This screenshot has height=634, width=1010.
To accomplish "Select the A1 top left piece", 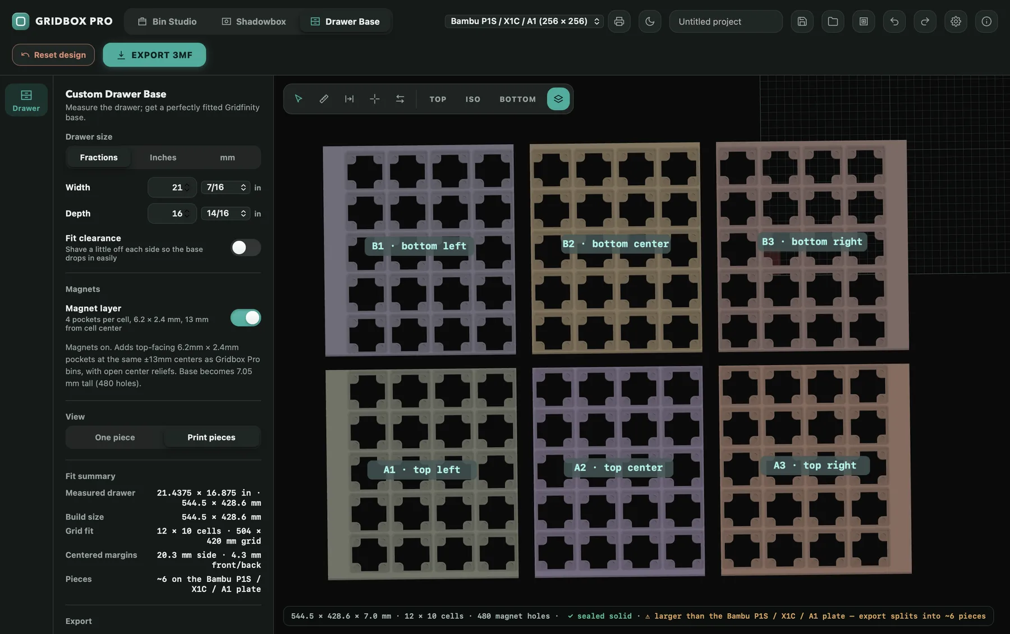I will pyautogui.click(x=421, y=470).
